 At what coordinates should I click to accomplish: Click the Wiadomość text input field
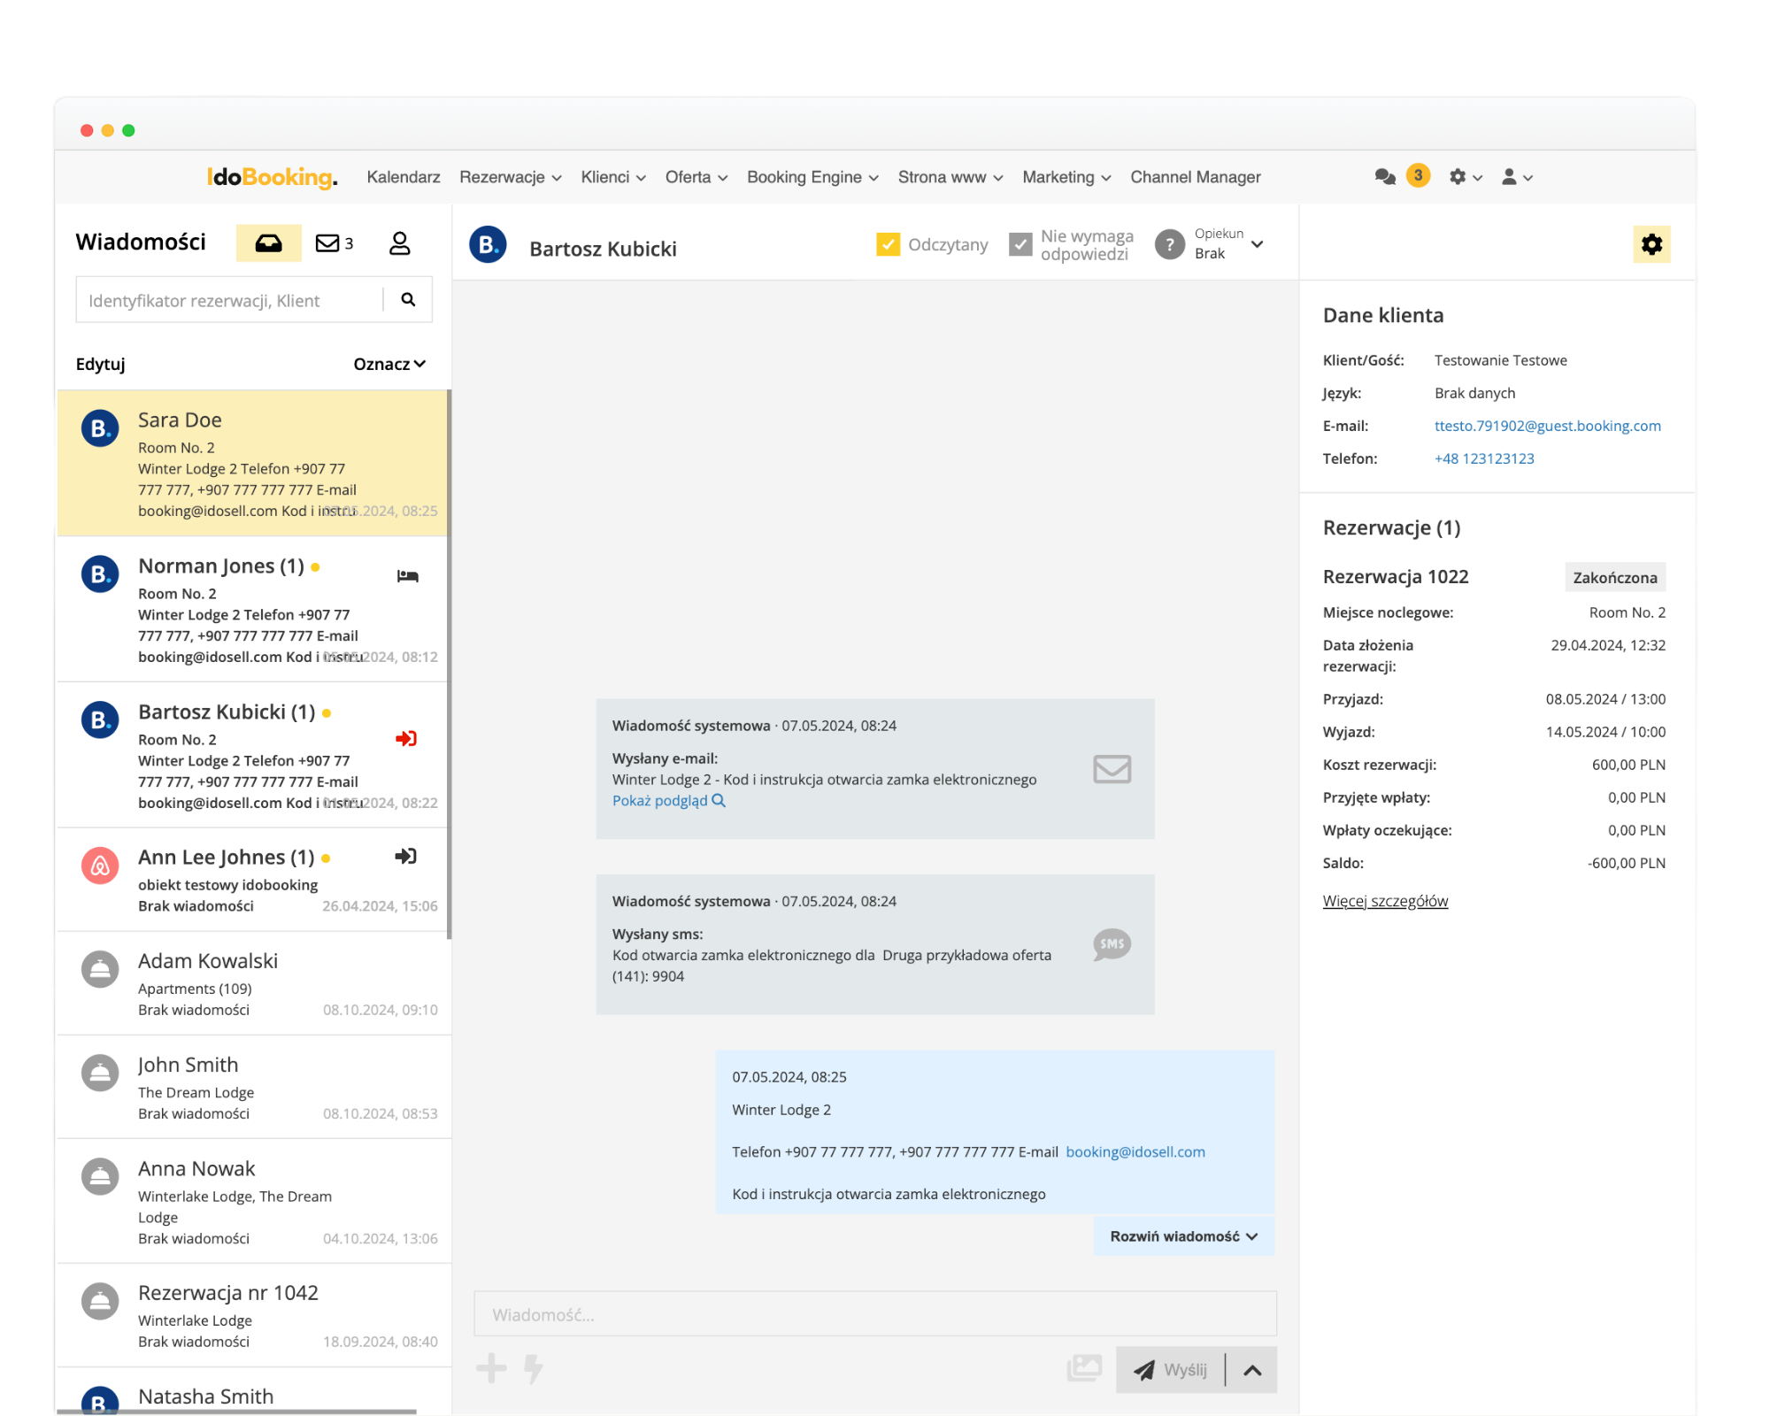(x=874, y=1314)
